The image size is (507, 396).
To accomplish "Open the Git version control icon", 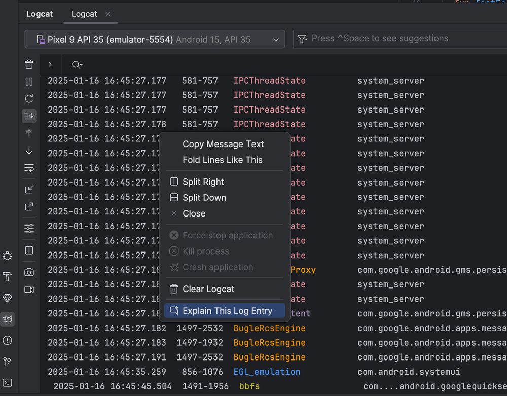I will point(7,362).
